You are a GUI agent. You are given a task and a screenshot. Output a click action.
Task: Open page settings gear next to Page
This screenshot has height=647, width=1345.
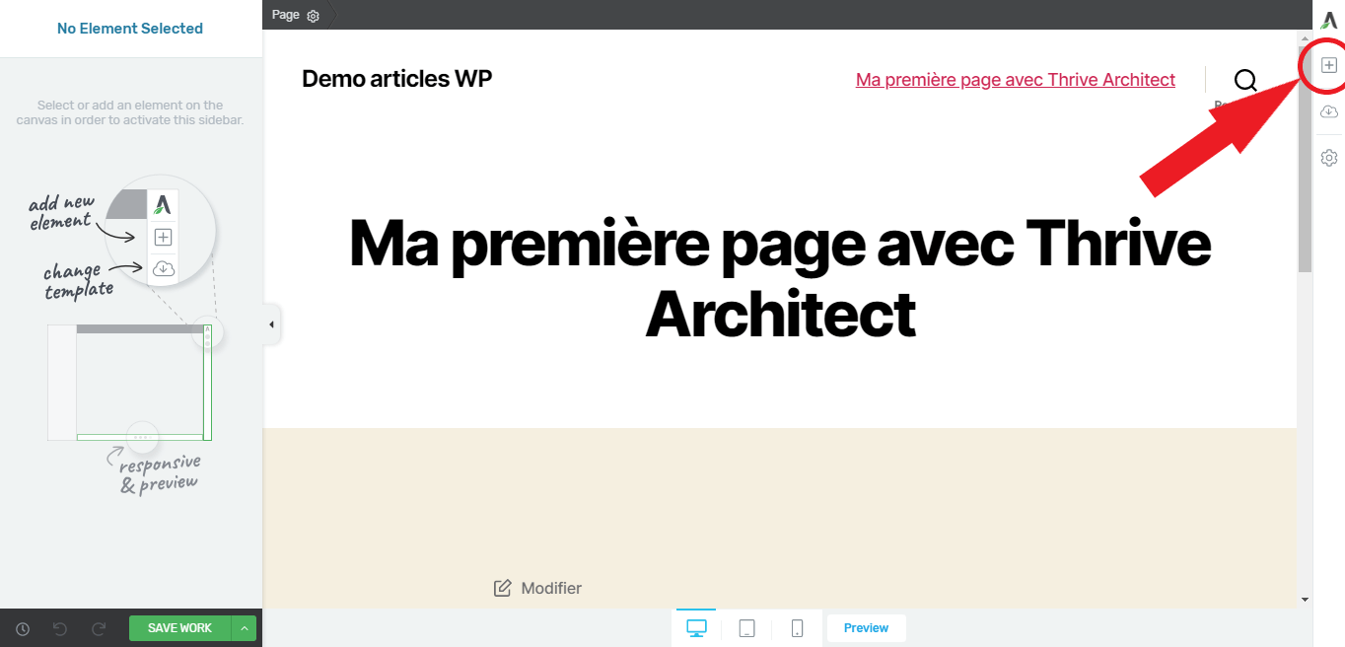[314, 16]
